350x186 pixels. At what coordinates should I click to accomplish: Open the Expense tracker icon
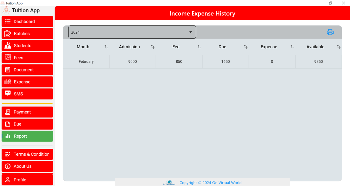click(x=8, y=82)
